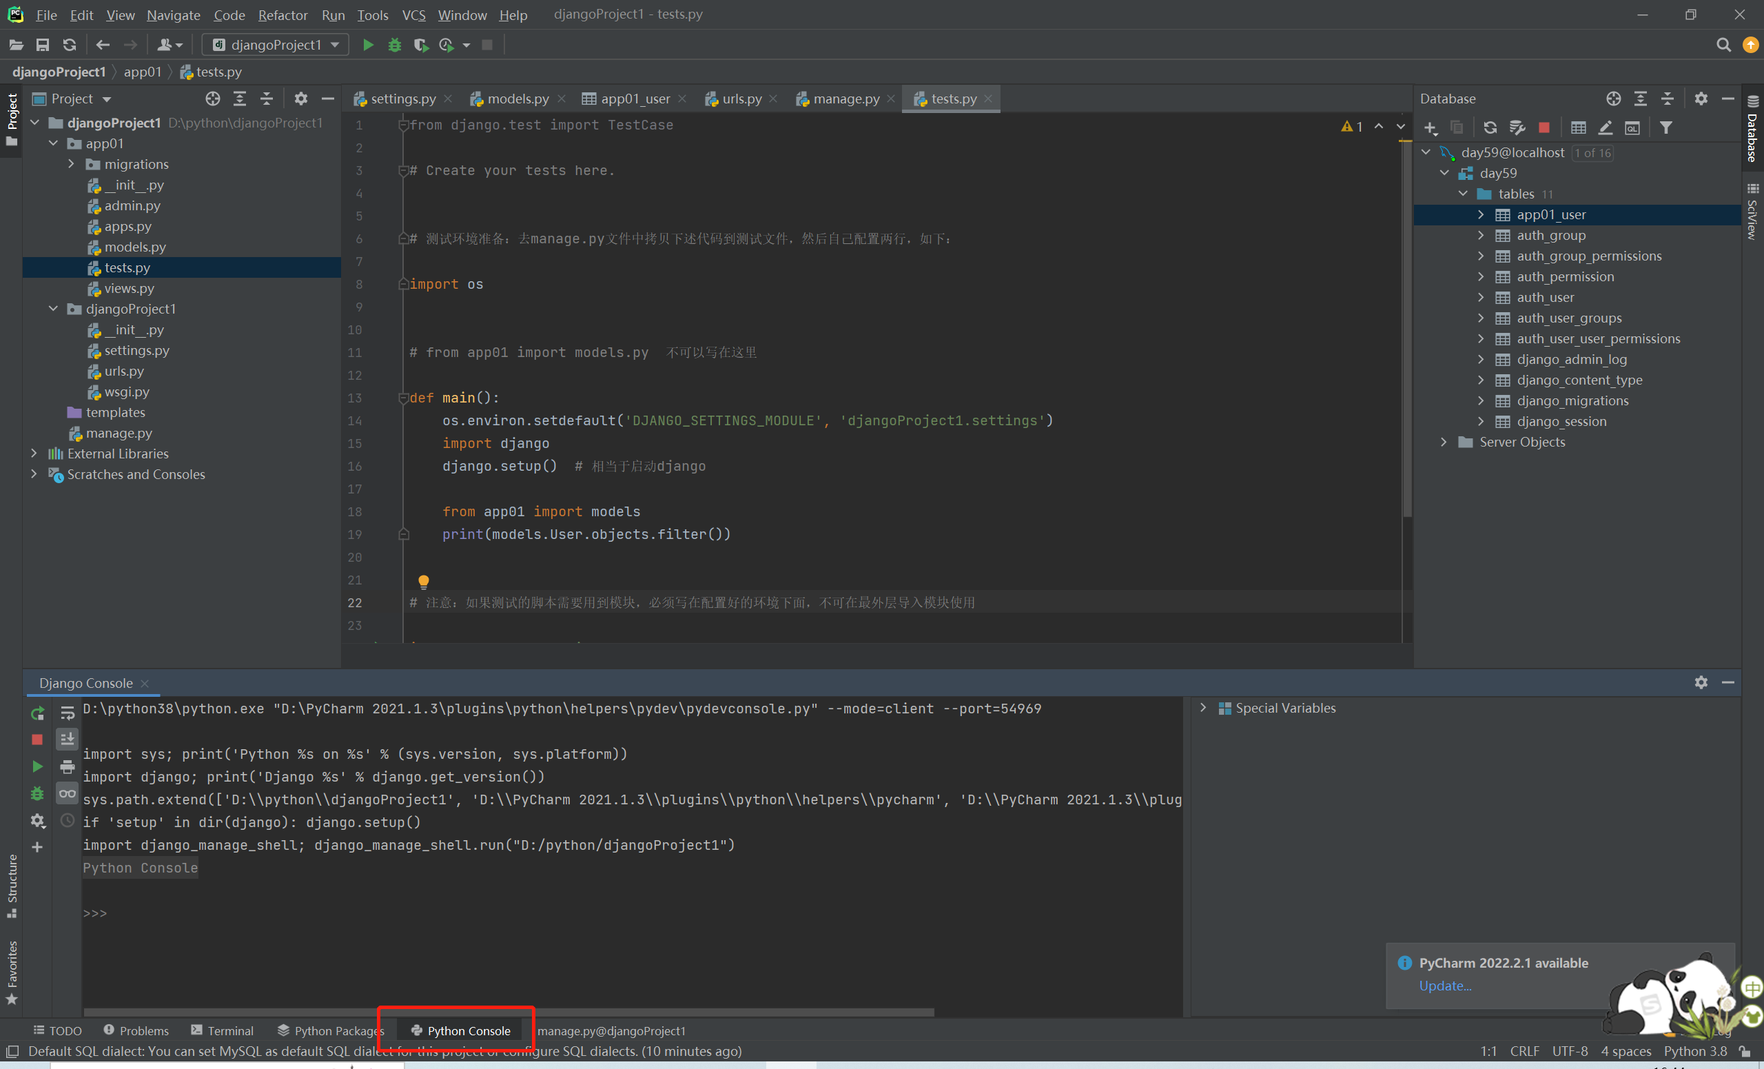Click the console print icon
The height and width of the screenshot is (1069, 1764).
click(x=68, y=767)
